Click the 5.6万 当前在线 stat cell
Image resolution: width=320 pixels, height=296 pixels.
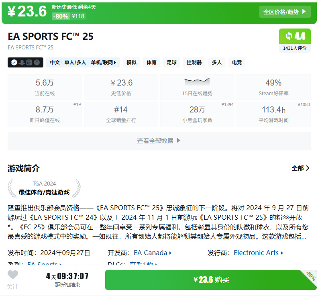(x=45, y=87)
